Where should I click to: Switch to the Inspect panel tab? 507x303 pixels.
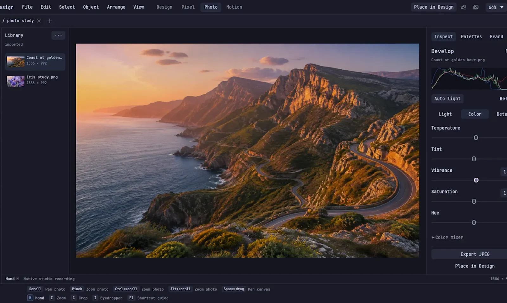(443, 37)
